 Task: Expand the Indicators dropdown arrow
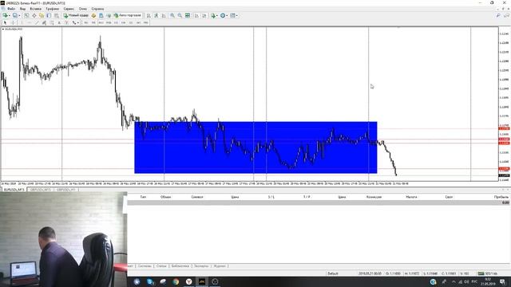[x=217, y=15]
